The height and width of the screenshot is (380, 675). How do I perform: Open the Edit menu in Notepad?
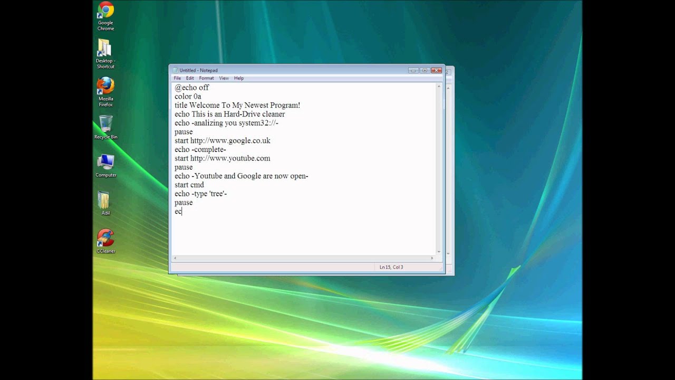[x=190, y=78]
